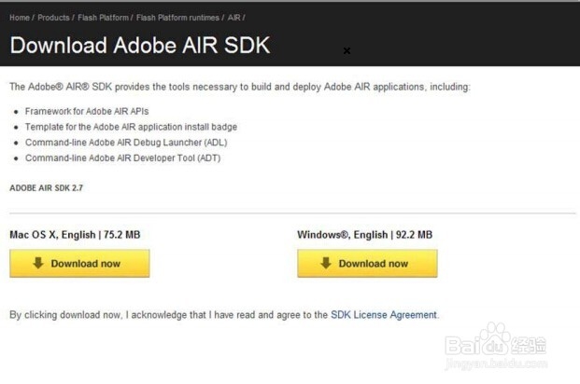Download Mac OS X version now
Viewport: 580px width, 384px height.
point(79,263)
